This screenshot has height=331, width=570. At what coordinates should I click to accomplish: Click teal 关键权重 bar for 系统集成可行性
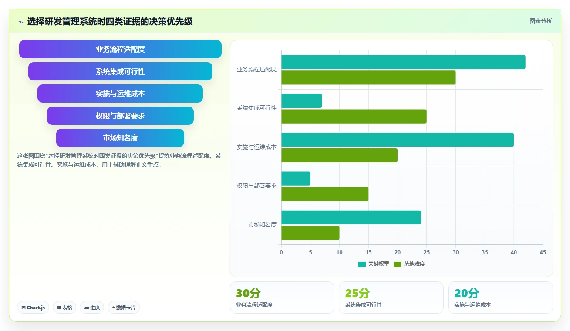pos(301,101)
